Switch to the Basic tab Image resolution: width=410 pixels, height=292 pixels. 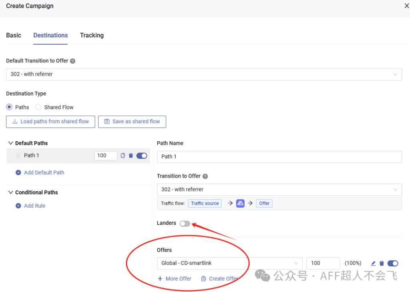pos(14,35)
